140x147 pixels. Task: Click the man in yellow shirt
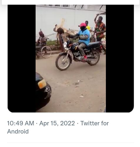click(88, 25)
